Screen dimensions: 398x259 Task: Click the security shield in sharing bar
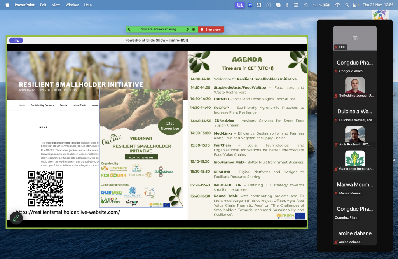pos(193,30)
